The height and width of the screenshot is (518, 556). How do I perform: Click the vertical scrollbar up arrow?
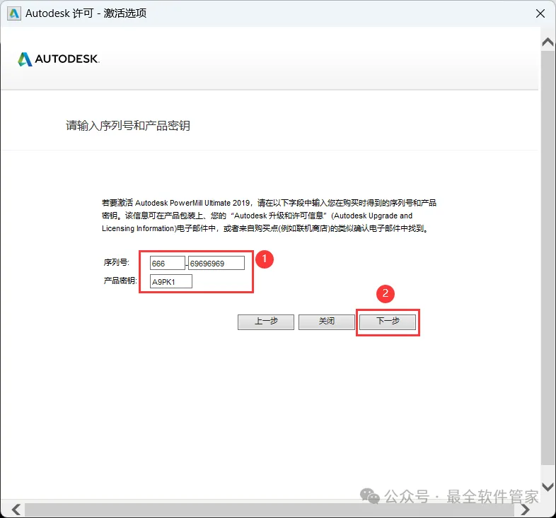click(548, 42)
